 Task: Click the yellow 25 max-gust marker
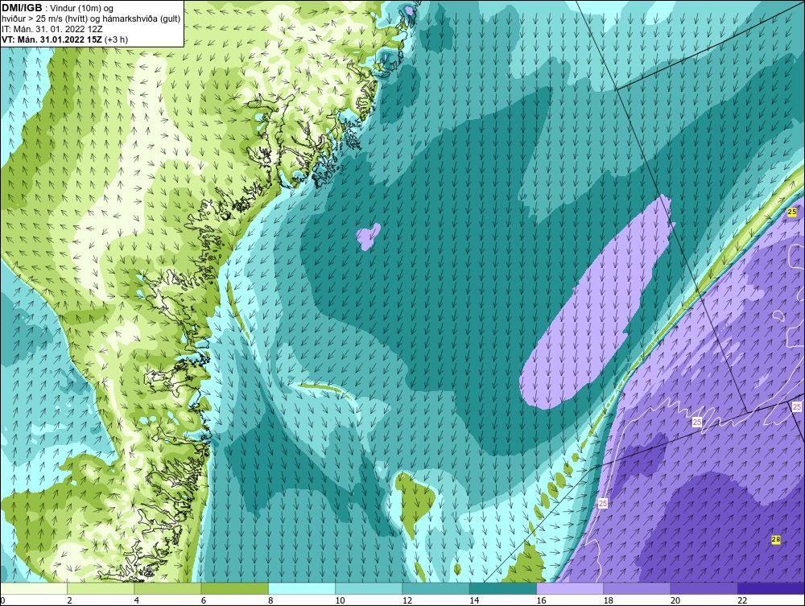coord(792,212)
